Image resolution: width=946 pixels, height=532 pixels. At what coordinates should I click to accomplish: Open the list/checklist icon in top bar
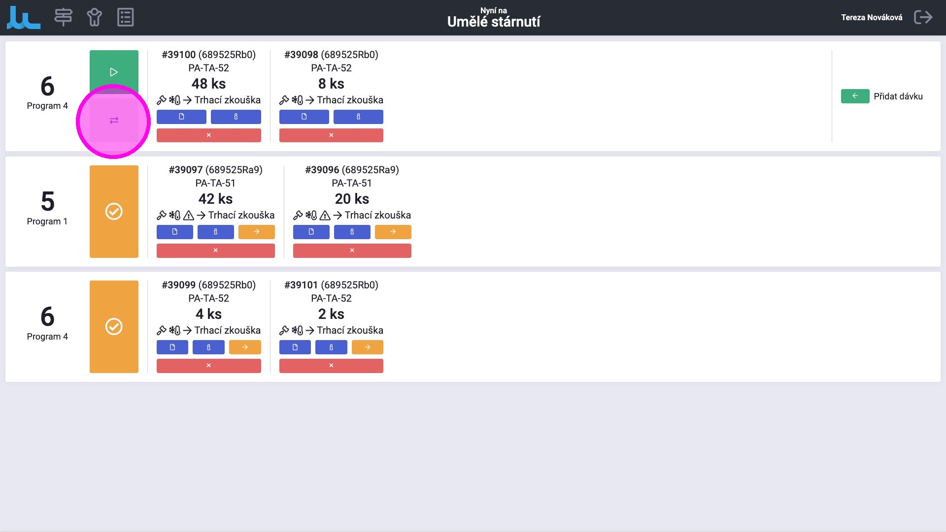coord(125,17)
